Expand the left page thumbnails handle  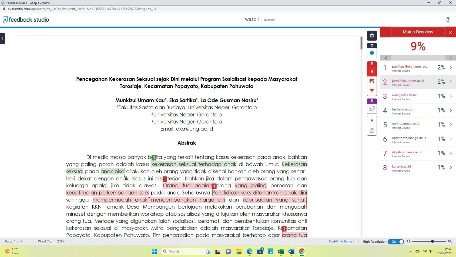2,38
